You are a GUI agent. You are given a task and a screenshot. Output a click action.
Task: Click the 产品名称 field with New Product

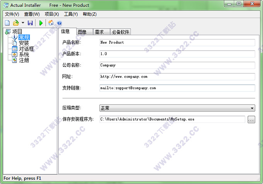pyautogui.click(x=177, y=43)
